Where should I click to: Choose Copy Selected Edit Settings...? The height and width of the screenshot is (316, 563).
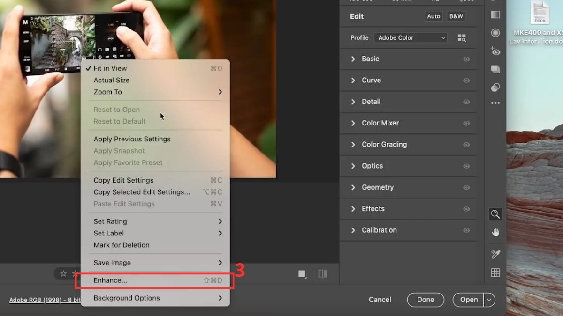155,192
